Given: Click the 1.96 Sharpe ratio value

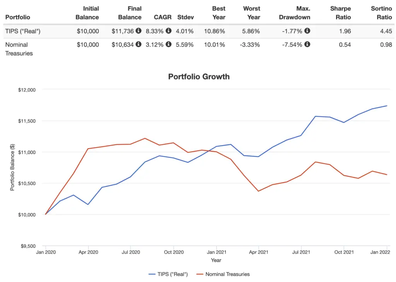Looking at the screenshot, I should 345,31.
